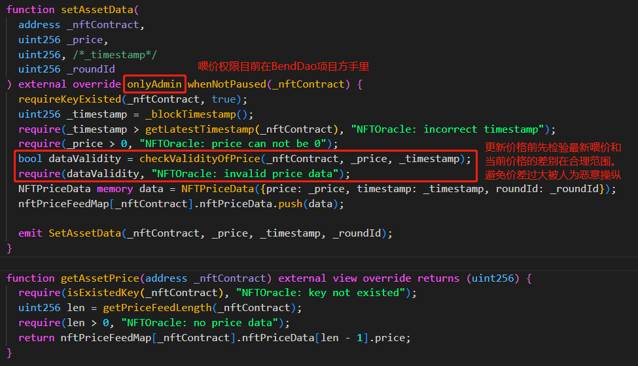Click the requireKeyExisted call
This screenshot has height=366, width=638.
[69, 99]
